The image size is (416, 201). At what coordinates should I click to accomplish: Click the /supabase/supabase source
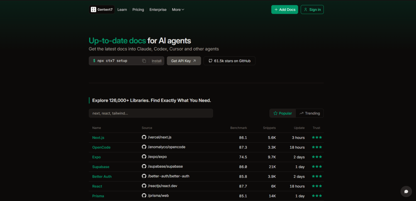click(165, 167)
